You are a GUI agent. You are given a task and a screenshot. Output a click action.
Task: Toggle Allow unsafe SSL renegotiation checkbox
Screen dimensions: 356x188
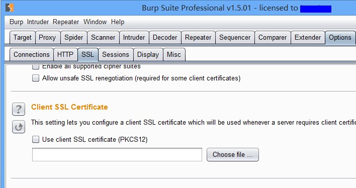click(x=36, y=78)
